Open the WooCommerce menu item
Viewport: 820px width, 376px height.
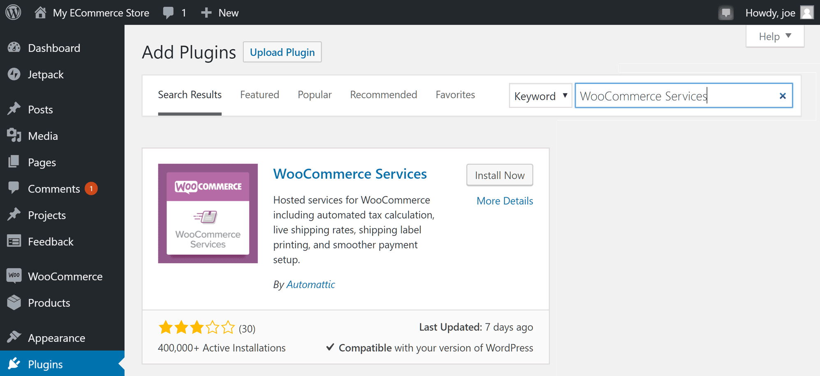coord(62,276)
